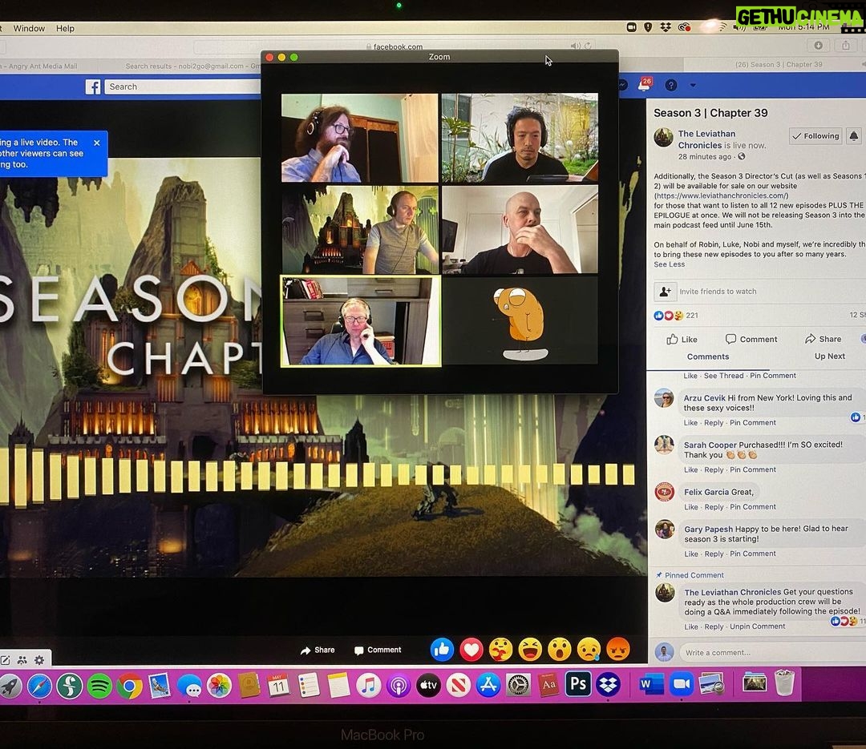This screenshot has width=866, height=749.
Task: Open the Safari downloads button
Action: (x=818, y=46)
